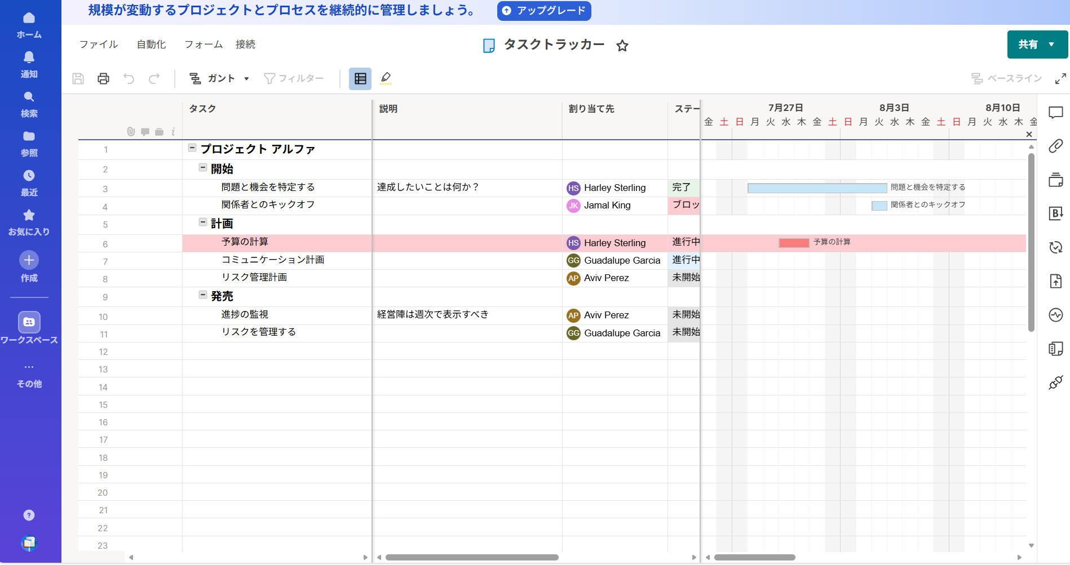This screenshot has width=1070, height=565.
Task: Open the connections (plug) panel
Action: click(x=1057, y=383)
